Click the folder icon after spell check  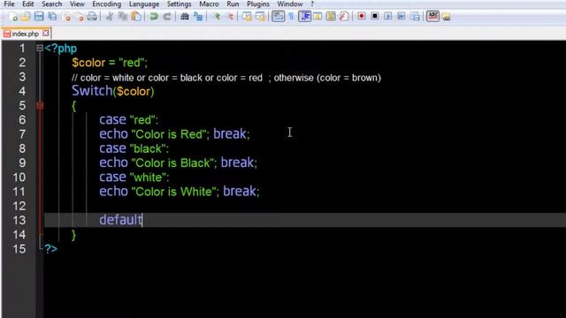pyautogui.click(x=446, y=17)
